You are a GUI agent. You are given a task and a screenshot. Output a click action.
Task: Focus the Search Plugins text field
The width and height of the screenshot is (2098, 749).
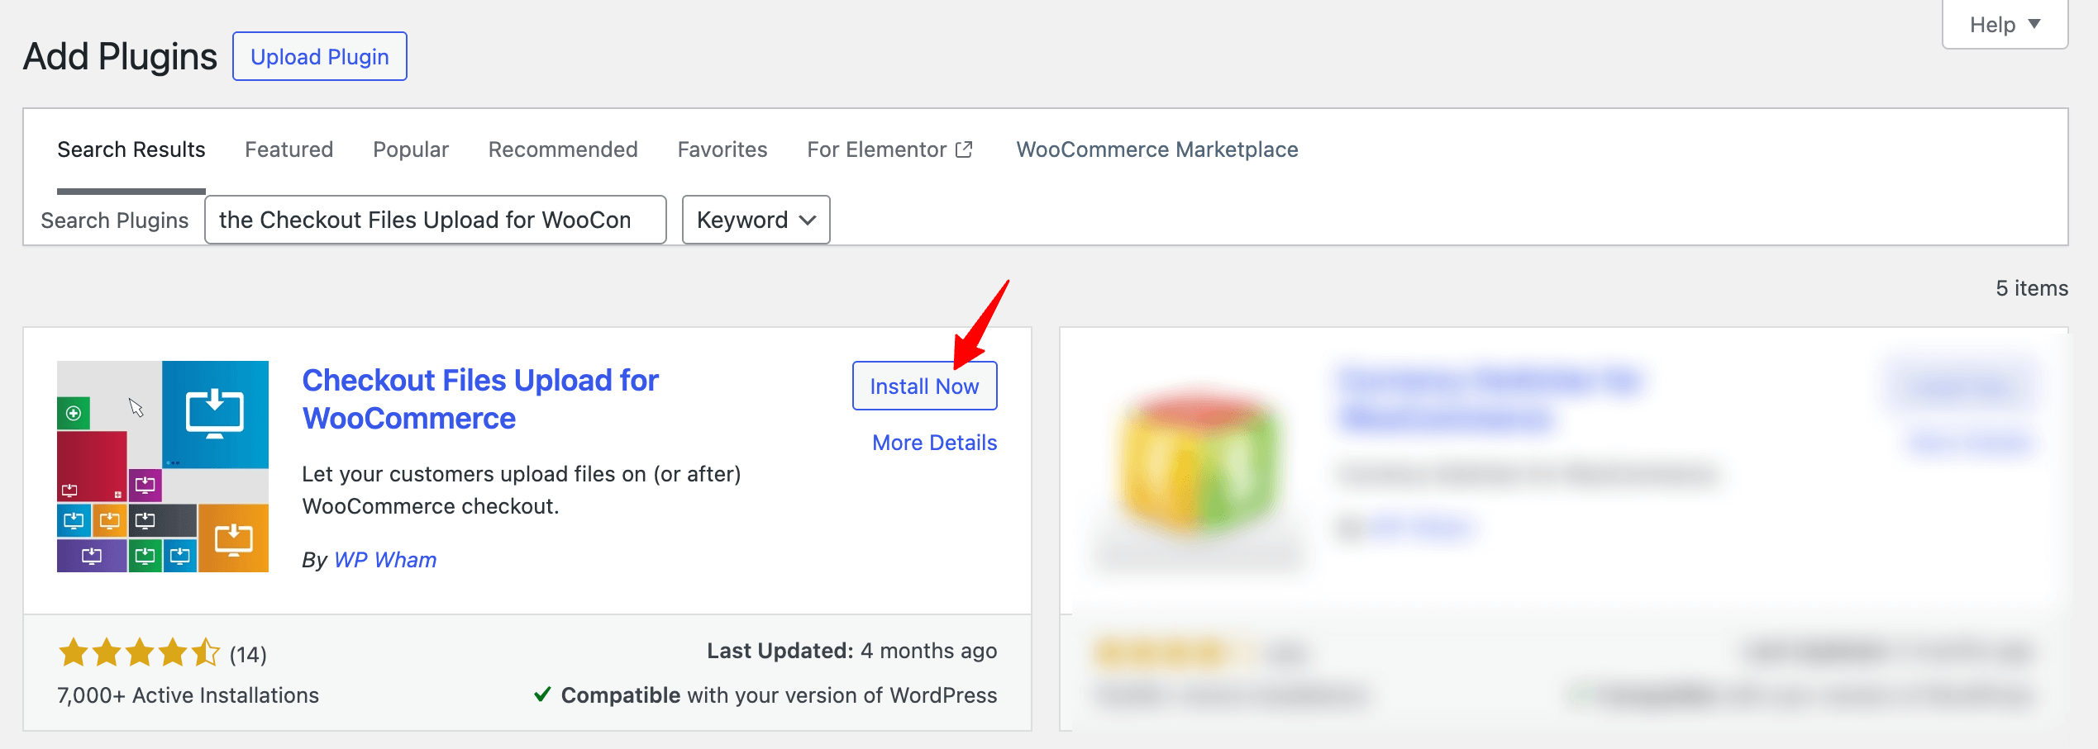435,220
